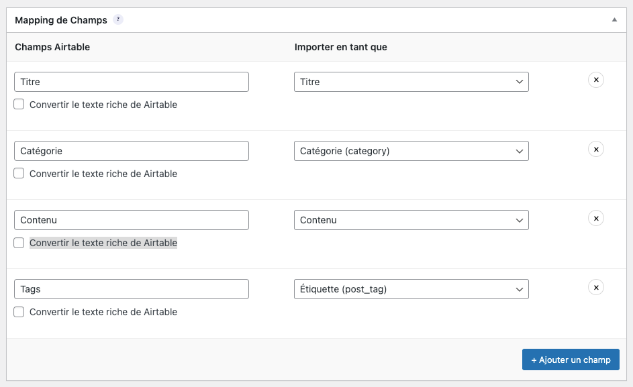Focus the Tags Airtable field input

132,289
